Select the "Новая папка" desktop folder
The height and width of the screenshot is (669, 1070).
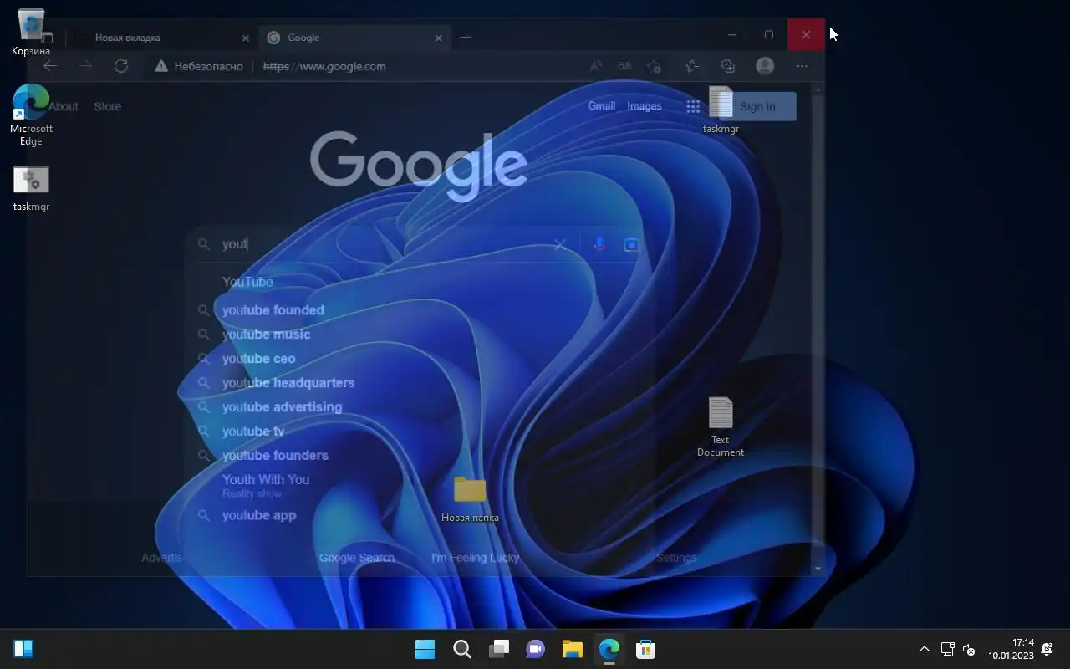click(470, 499)
